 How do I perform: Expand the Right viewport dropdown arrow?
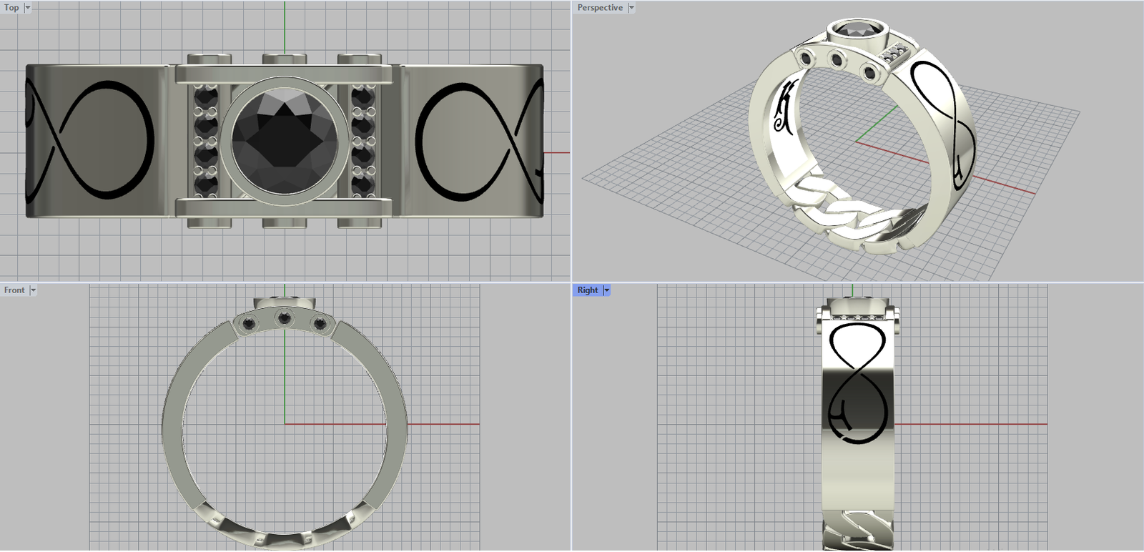(x=607, y=290)
